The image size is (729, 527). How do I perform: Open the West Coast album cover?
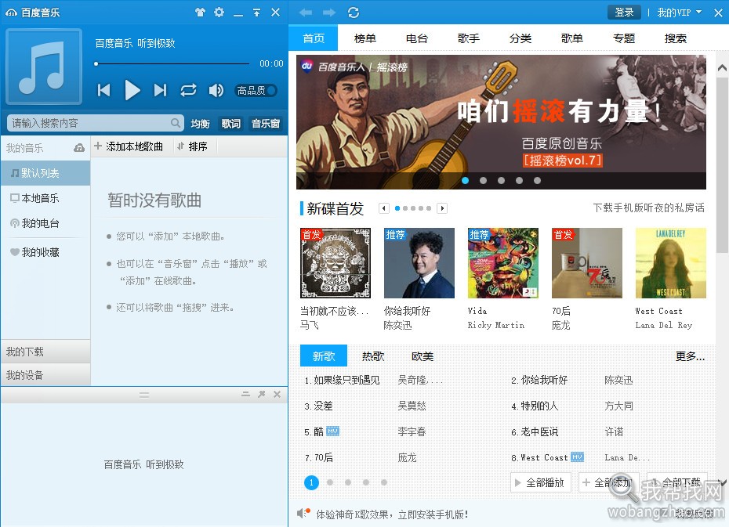pyautogui.click(x=670, y=263)
